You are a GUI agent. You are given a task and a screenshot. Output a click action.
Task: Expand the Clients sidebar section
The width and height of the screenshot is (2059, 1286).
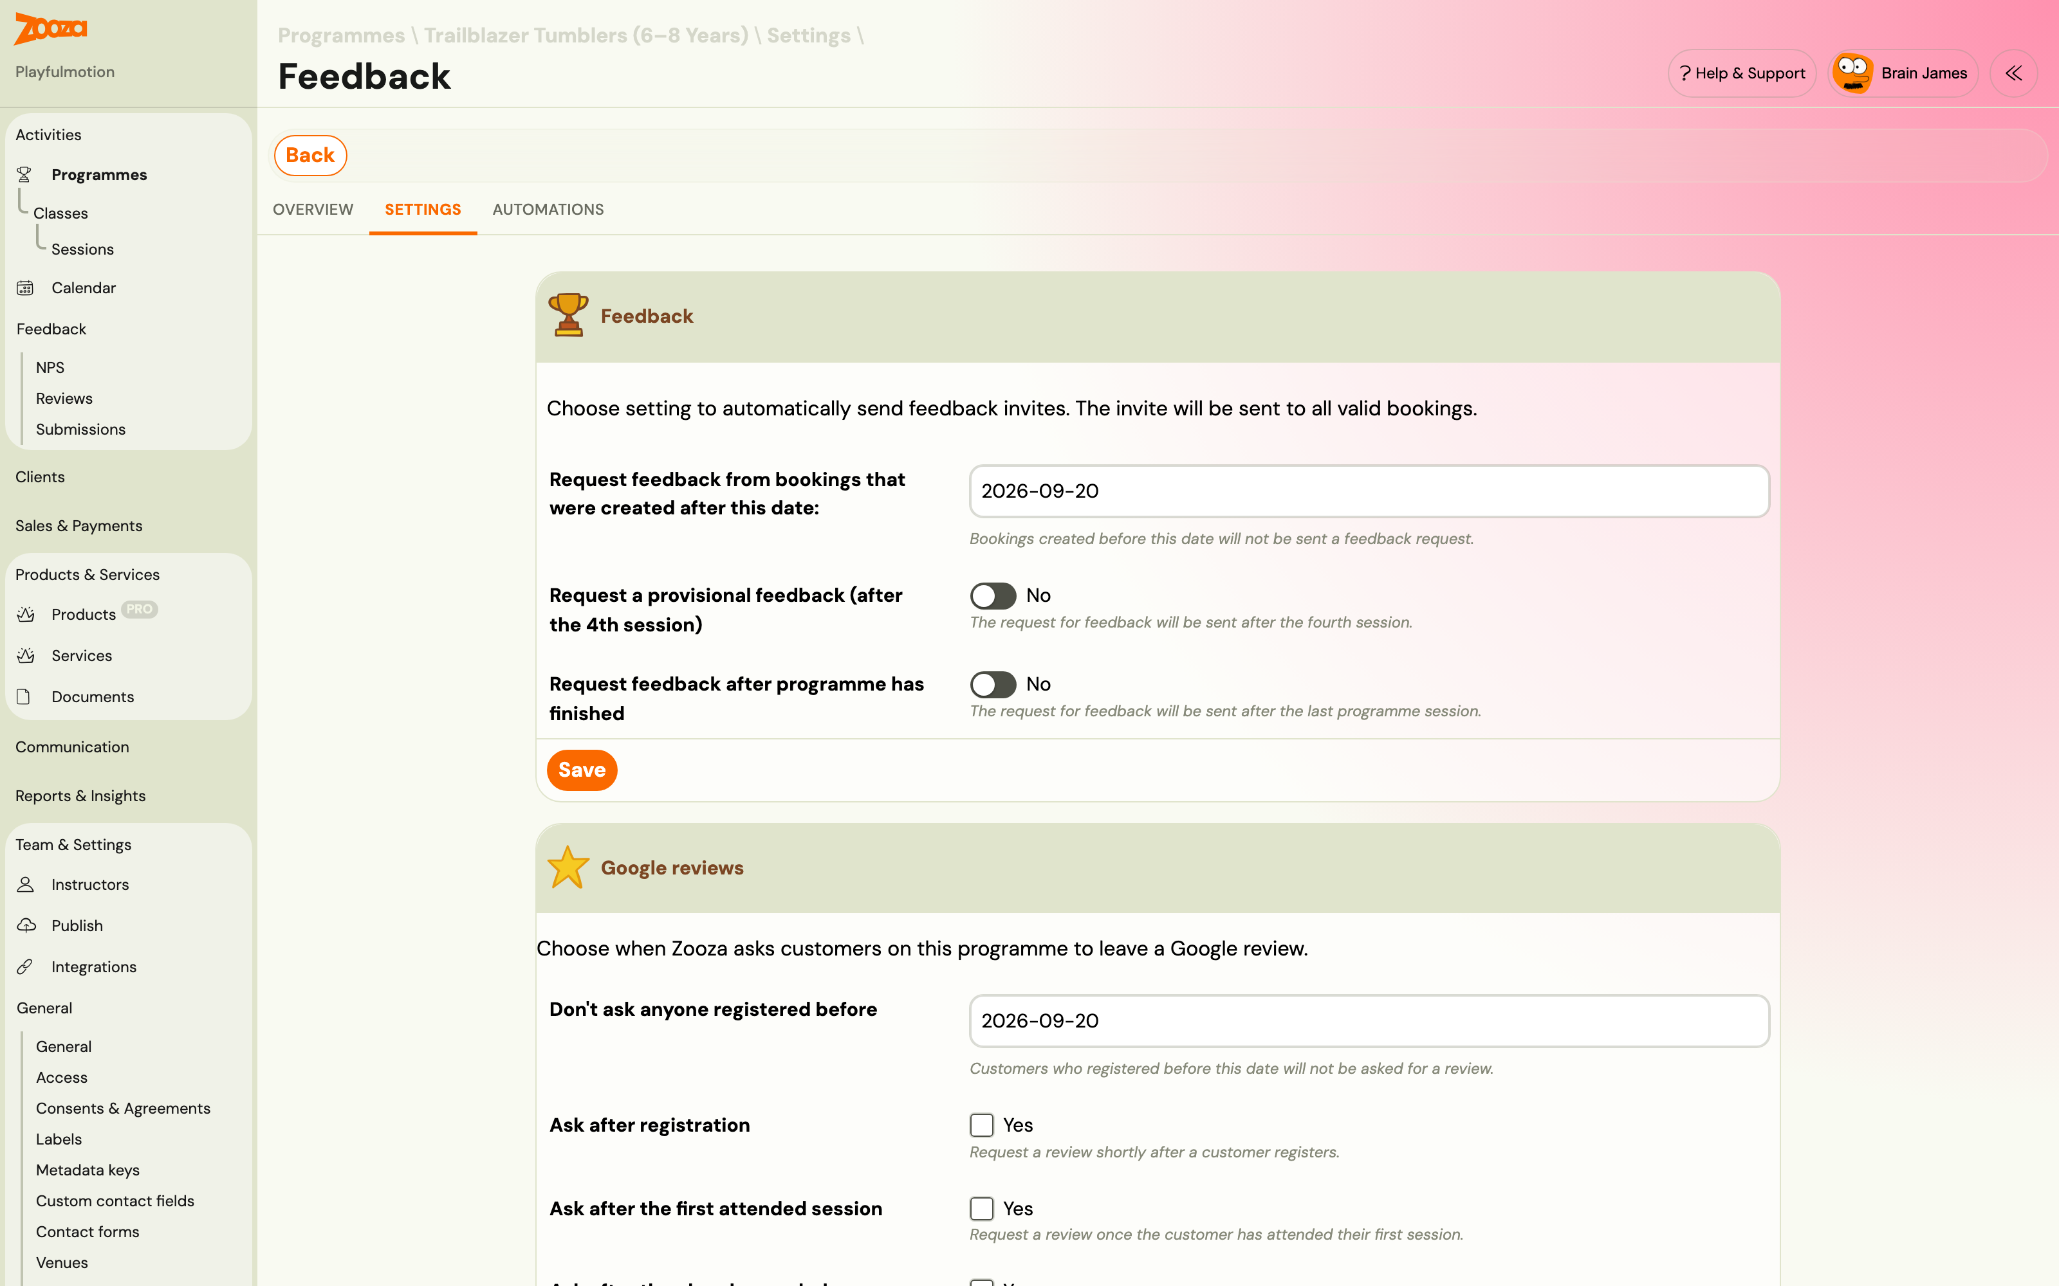[x=40, y=477]
